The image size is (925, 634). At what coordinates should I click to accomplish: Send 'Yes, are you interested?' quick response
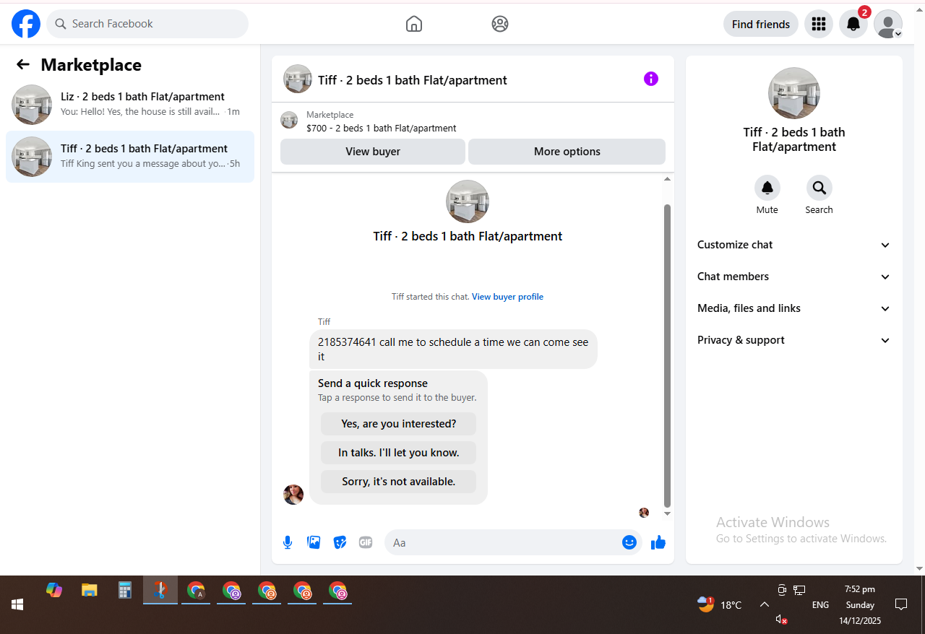399,424
